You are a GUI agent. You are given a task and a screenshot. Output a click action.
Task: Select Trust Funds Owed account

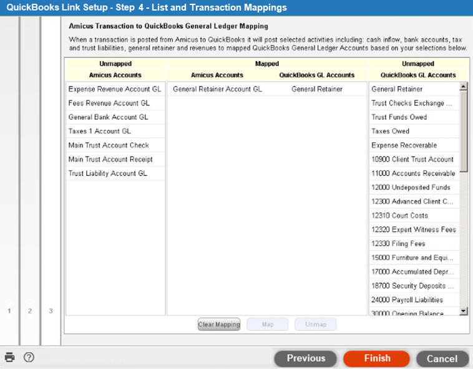click(x=414, y=117)
